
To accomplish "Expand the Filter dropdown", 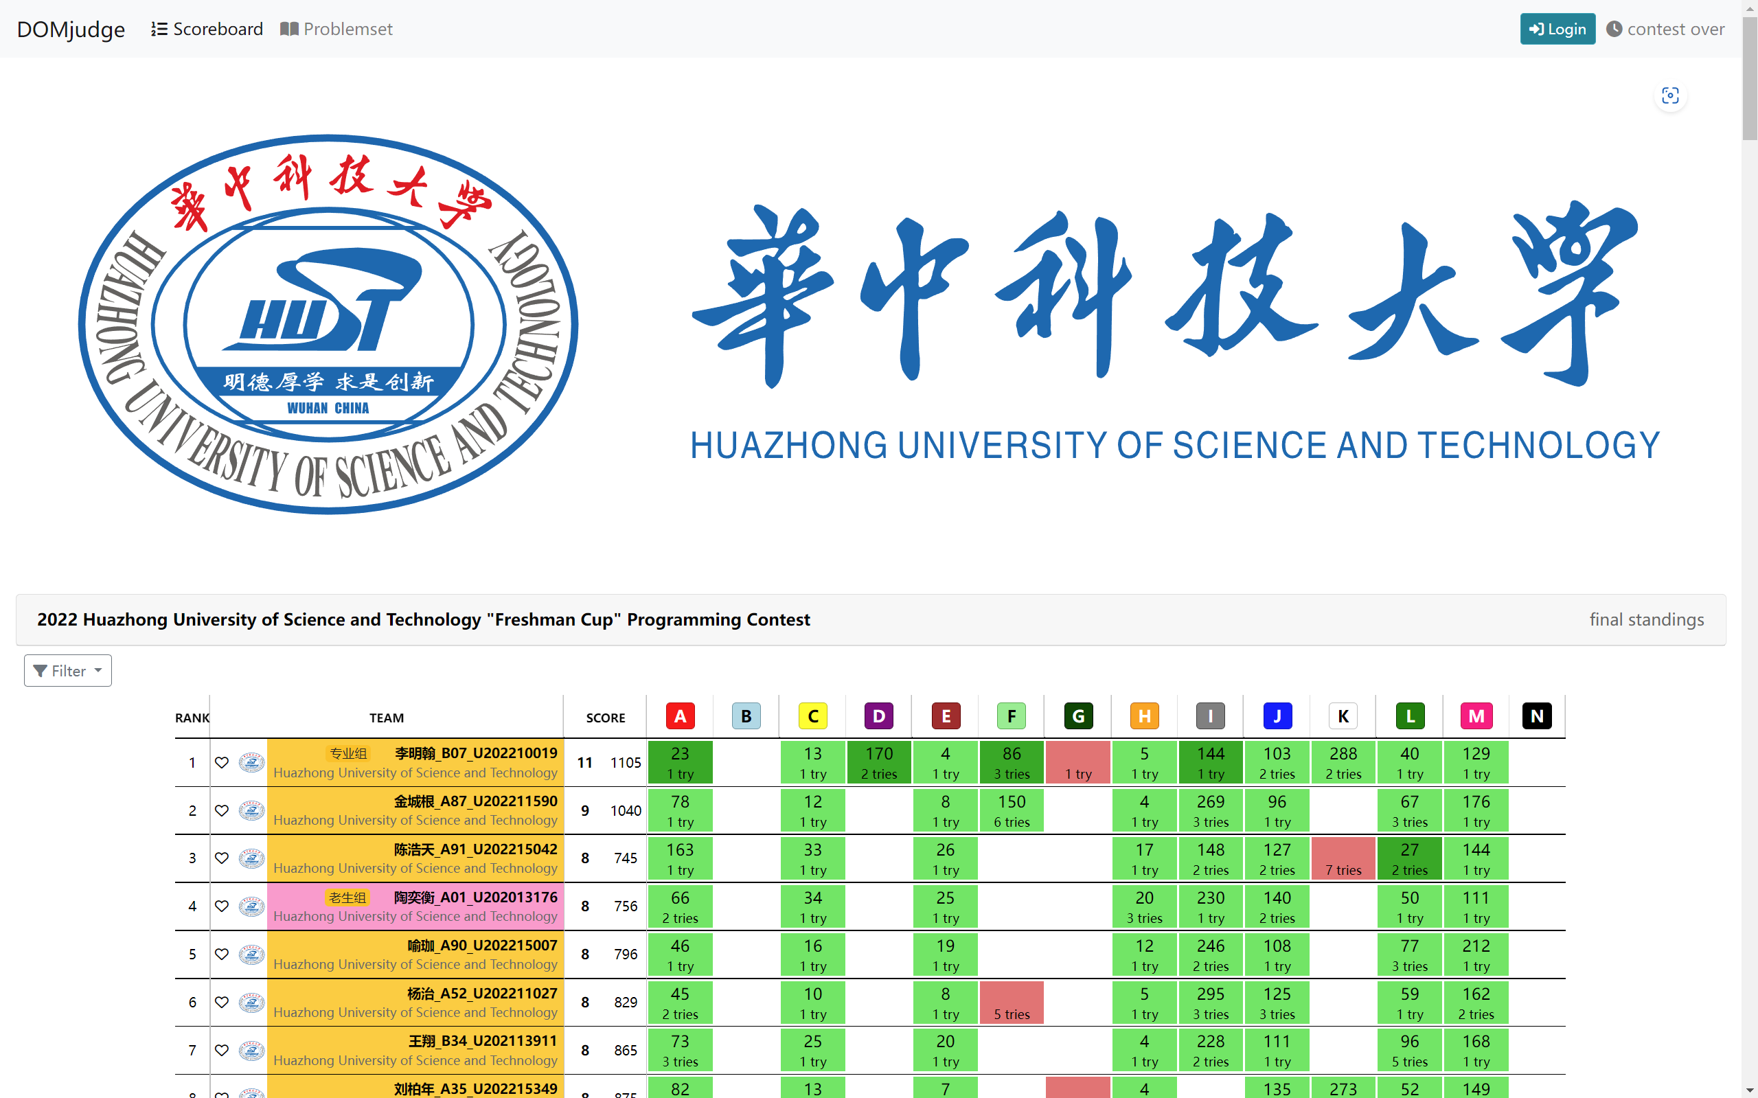I will [x=67, y=670].
